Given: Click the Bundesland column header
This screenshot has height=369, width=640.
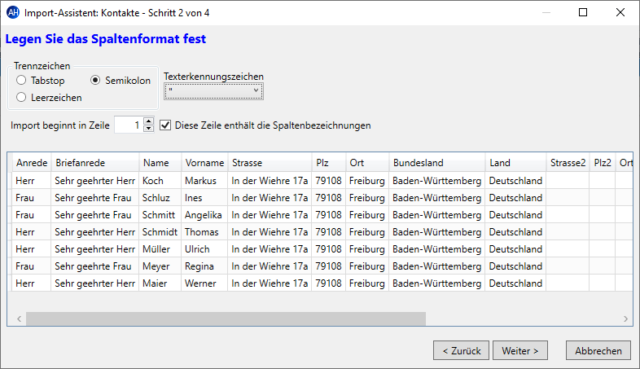Looking at the screenshot, I should click(x=436, y=163).
